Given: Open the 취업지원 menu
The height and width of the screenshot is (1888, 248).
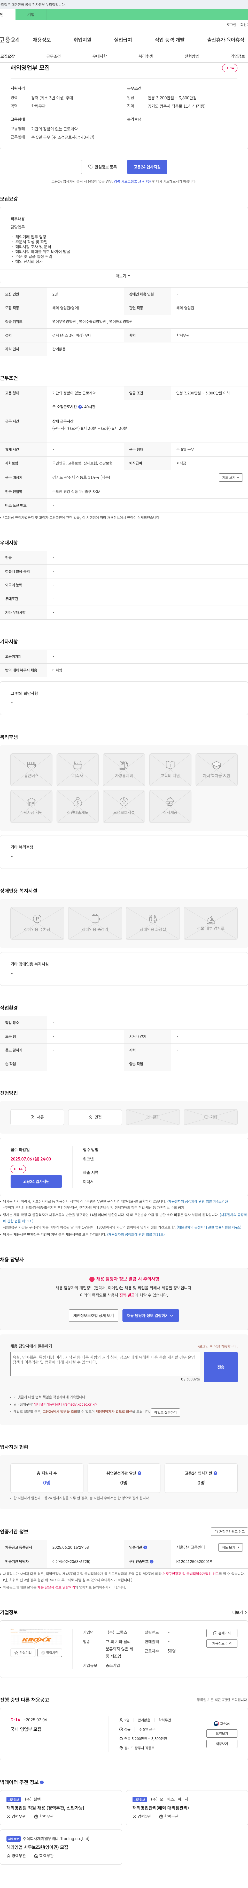Looking at the screenshot, I should 83,40.
